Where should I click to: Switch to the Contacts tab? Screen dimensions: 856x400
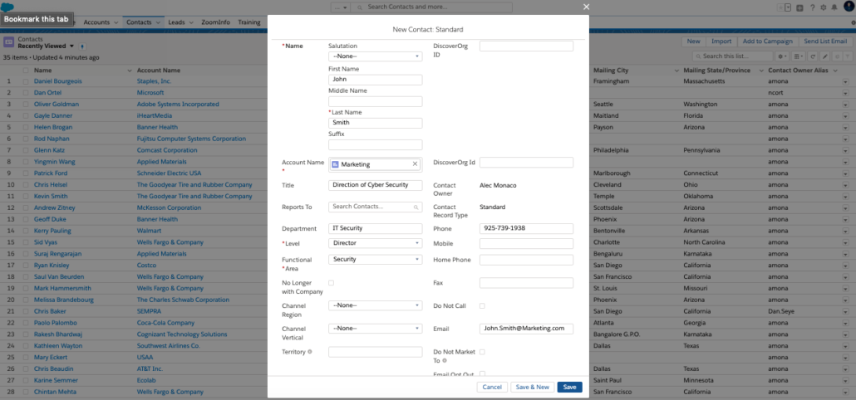click(x=139, y=22)
